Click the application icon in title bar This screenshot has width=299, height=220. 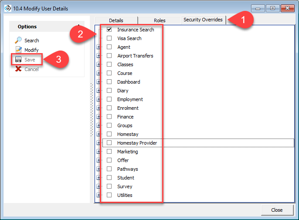coord(7,9)
